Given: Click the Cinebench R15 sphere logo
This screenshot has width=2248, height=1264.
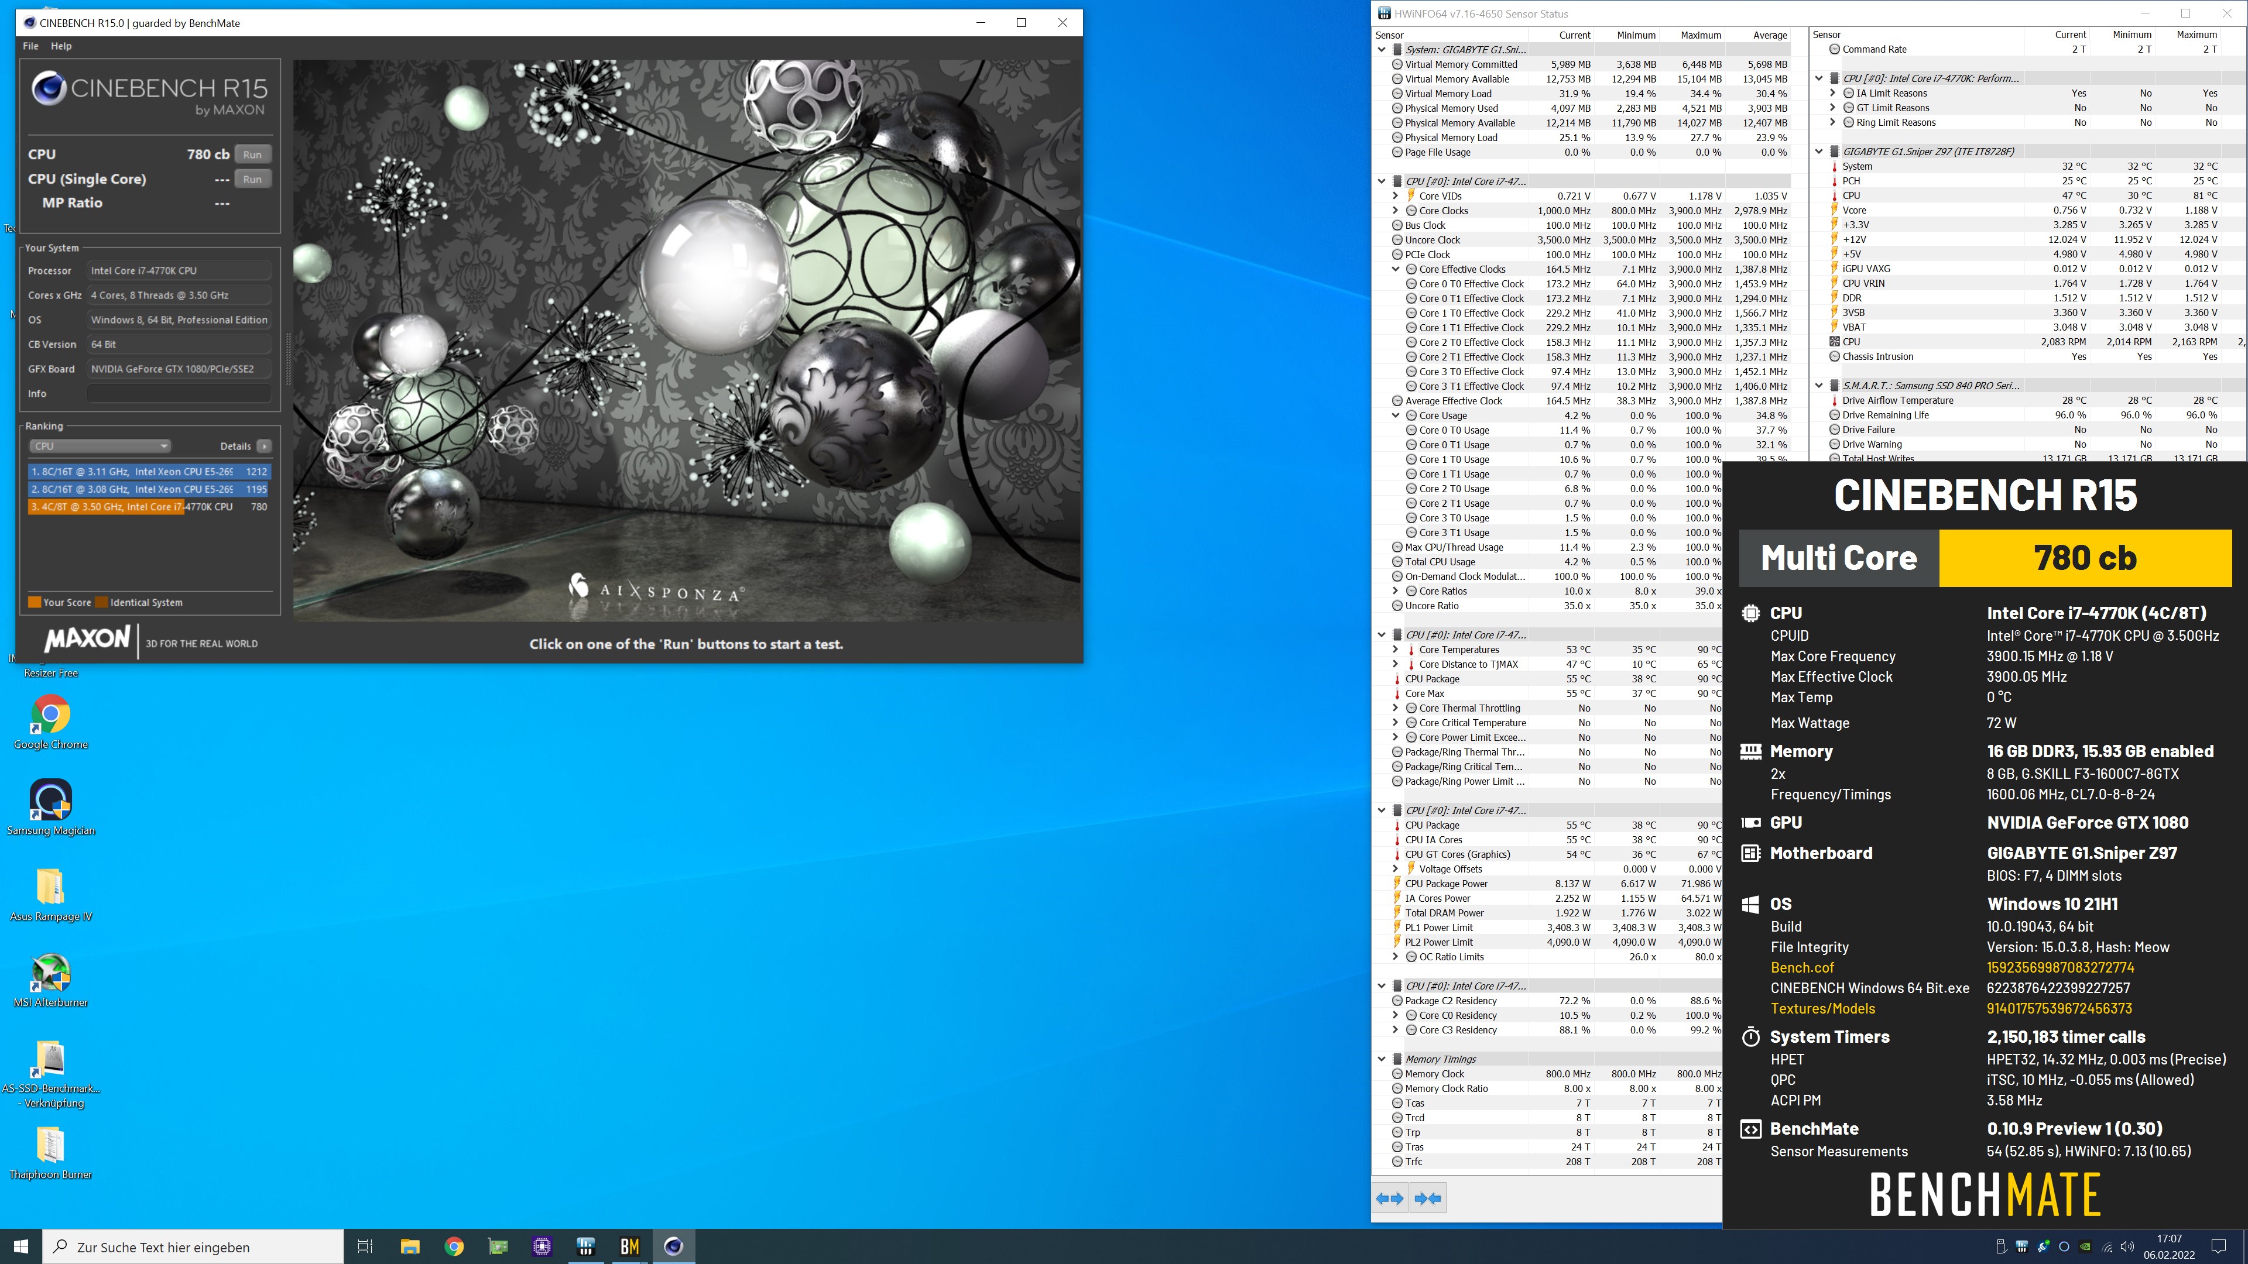Looking at the screenshot, I should coord(49,88).
